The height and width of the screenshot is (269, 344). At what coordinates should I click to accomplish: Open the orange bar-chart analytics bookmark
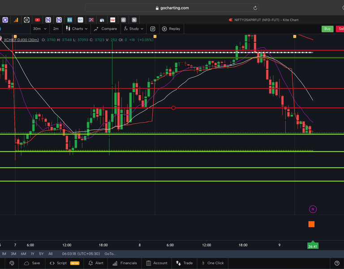click(x=16, y=20)
